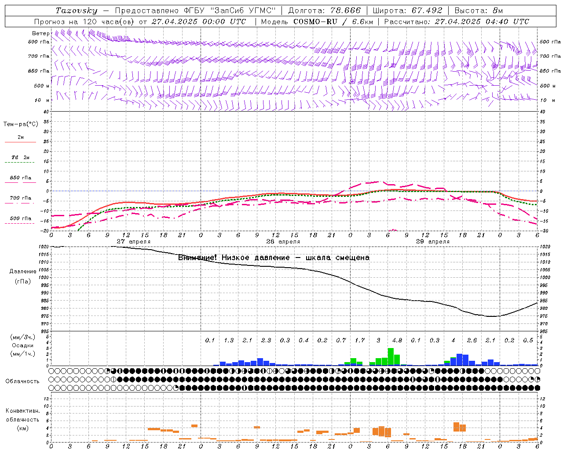563x450 pixels.
Task: Click the 3-hour precipitation value "2.3"
Action: pyautogui.click(x=266, y=340)
